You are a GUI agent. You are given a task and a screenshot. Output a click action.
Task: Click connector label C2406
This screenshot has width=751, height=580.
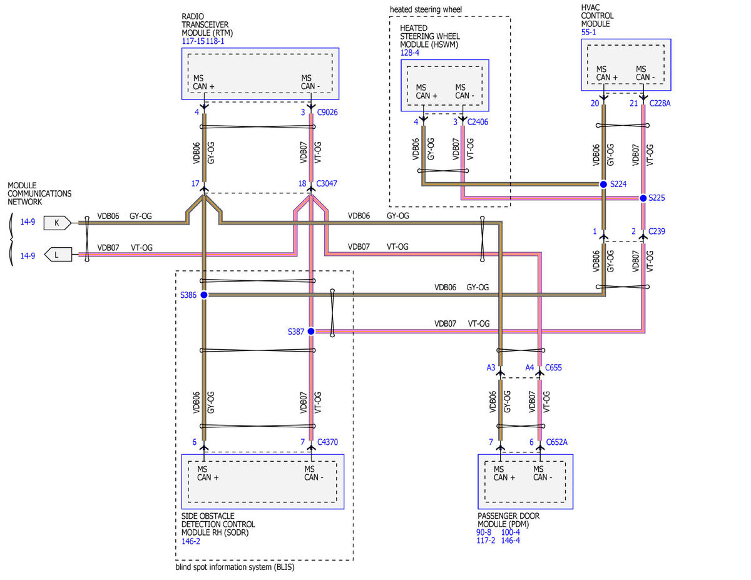pyautogui.click(x=479, y=121)
